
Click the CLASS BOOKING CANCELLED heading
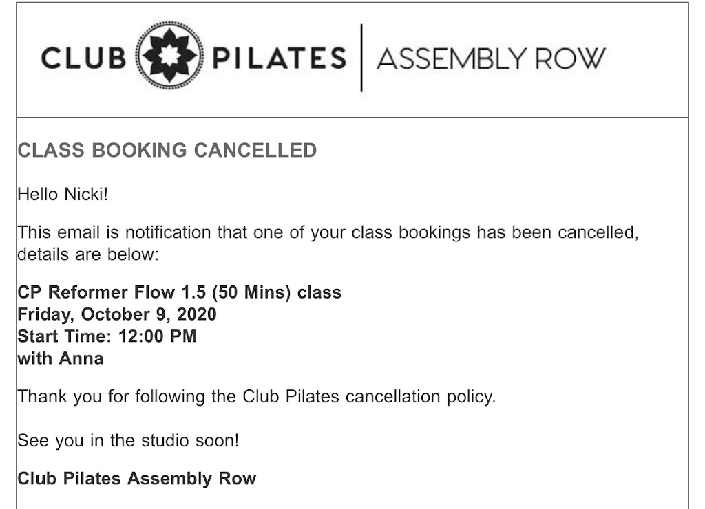click(x=167, y=151)
